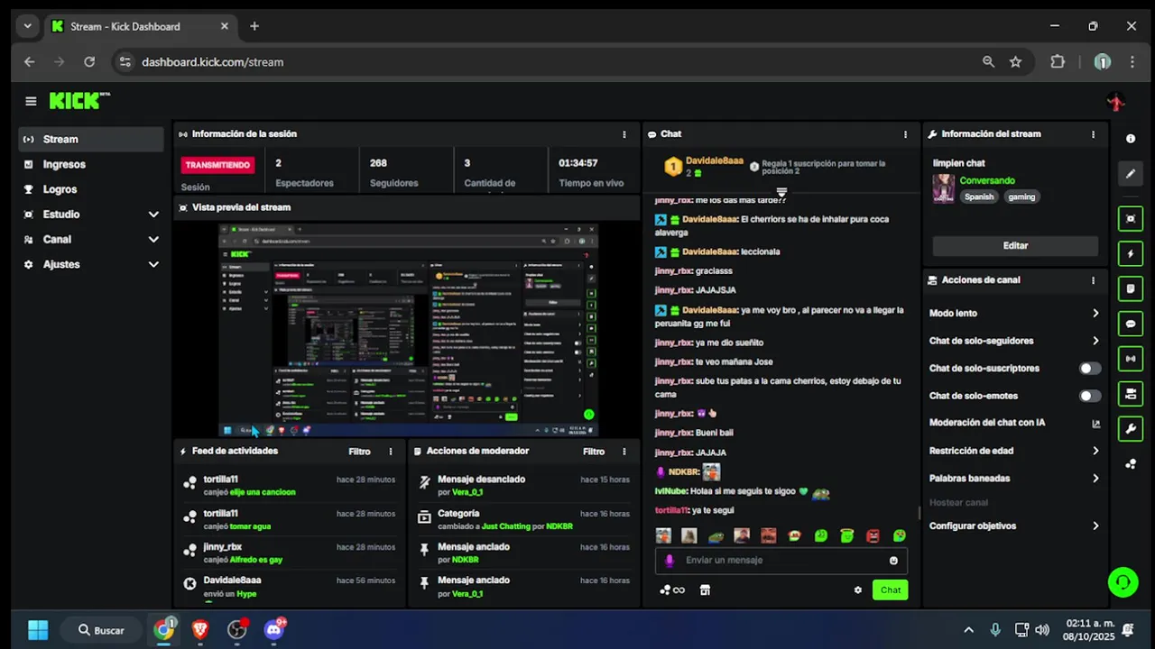Image resolution: width=1155 pixels, height=649 pixels.
Task: Click the Enviar un mensaje input field
Action: coord(781,560)
